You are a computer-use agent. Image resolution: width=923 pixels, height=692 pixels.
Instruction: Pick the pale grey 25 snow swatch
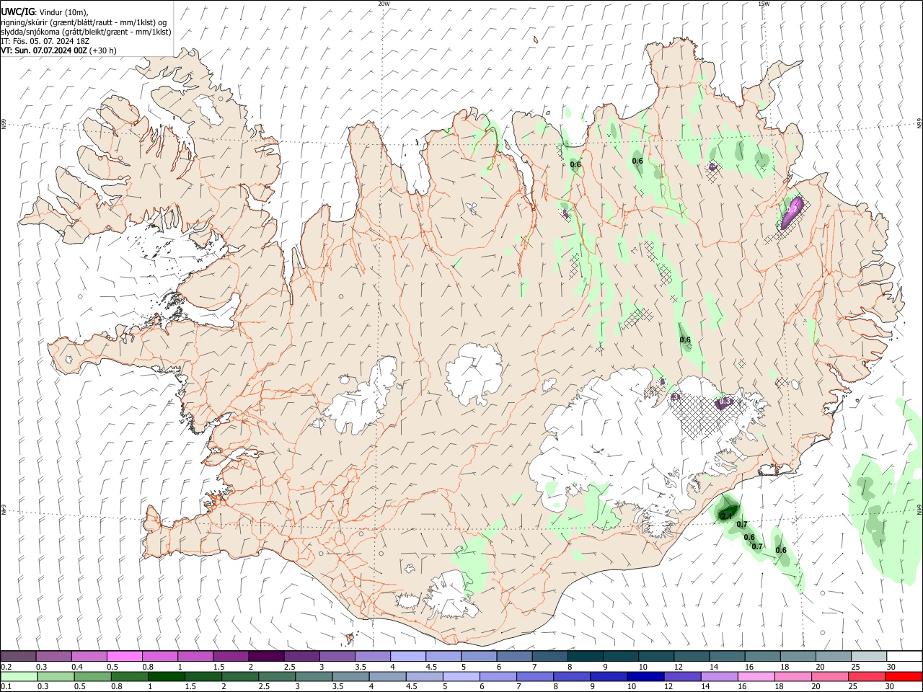coord(870,656)
